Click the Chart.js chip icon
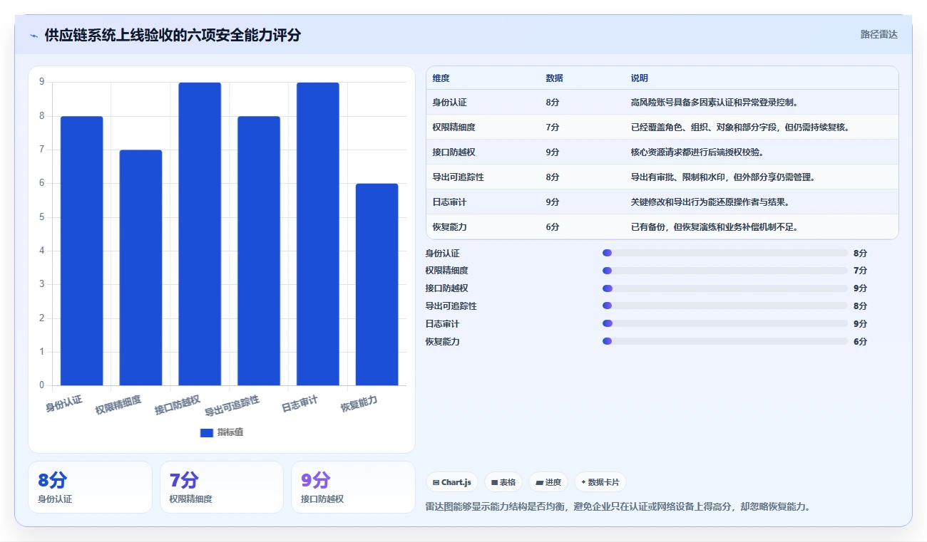 pos(436,482)
